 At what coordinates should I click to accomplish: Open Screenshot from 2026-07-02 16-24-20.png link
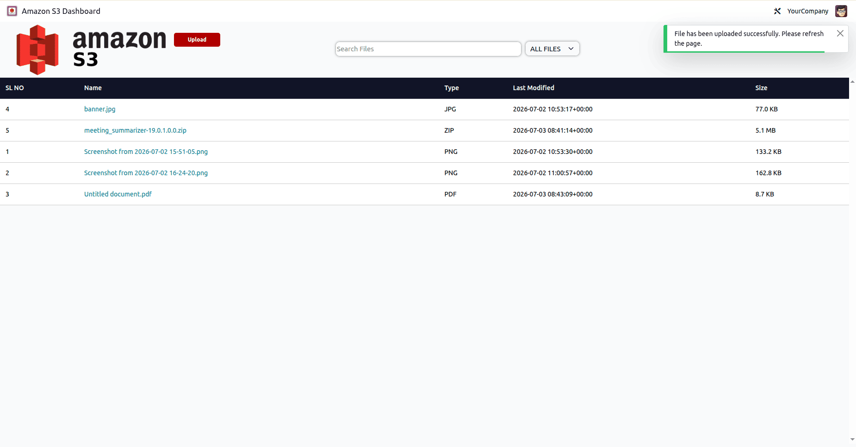point(146,173)
